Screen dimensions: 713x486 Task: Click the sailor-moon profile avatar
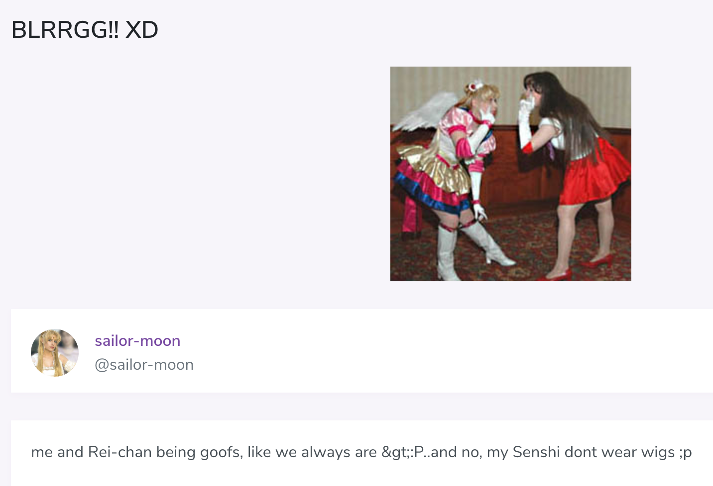click(x=55, y=352)
